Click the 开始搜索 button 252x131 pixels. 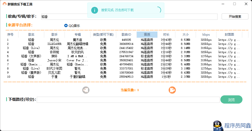click(235, 16)
